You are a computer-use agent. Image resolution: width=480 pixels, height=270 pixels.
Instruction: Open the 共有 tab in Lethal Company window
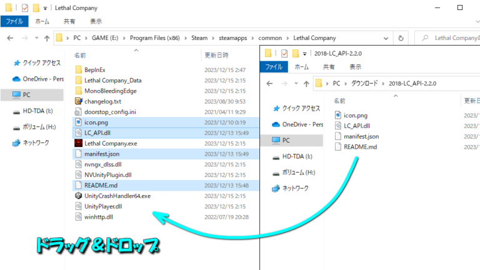69,21
